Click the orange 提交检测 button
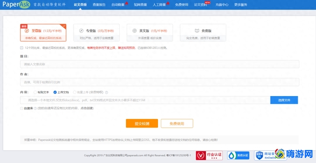The width and height of the screenshot is (316, 163). pyautogui.click(x=142, y=123)
